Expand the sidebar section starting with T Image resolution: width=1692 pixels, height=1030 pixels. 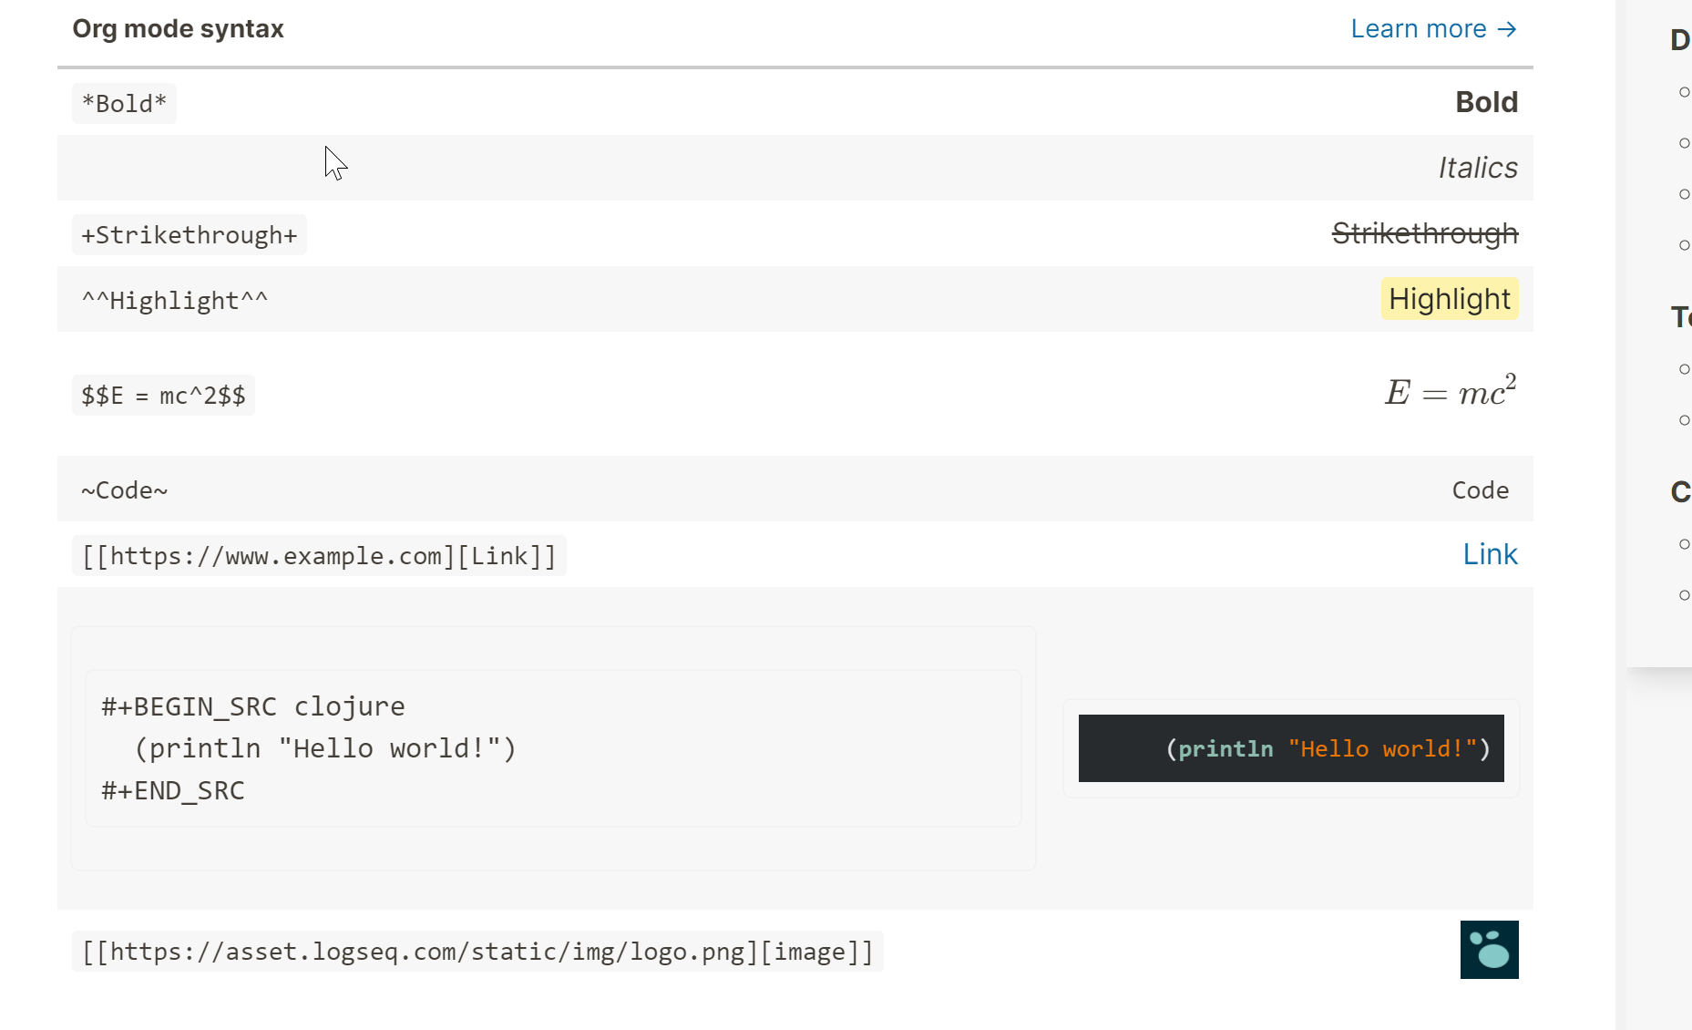1681,317
